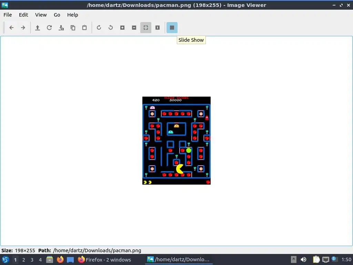Click the 1:50 taskbar clock

coord(346,259)
